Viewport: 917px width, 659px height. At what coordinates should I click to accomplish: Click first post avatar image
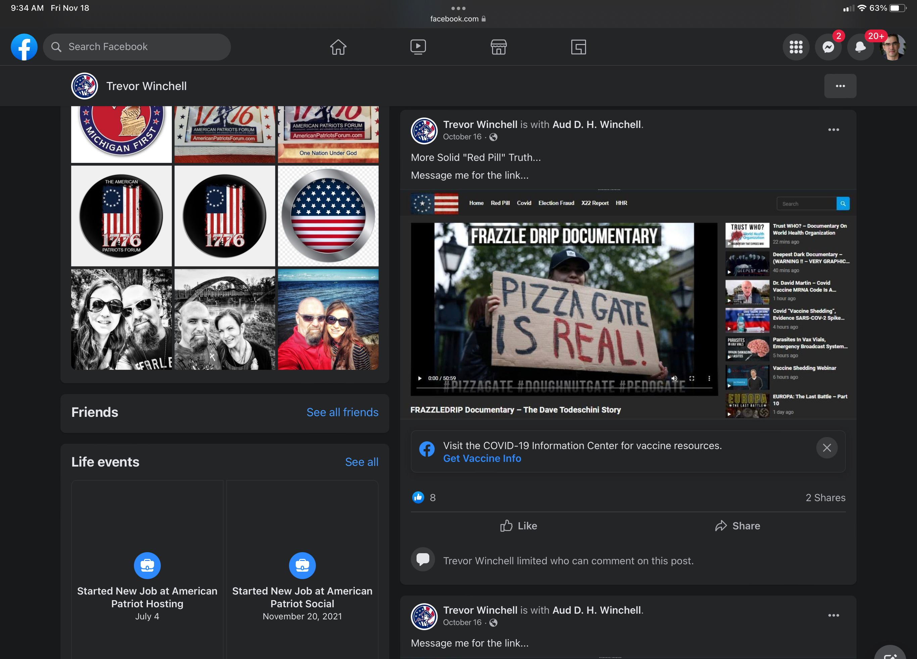424,131
